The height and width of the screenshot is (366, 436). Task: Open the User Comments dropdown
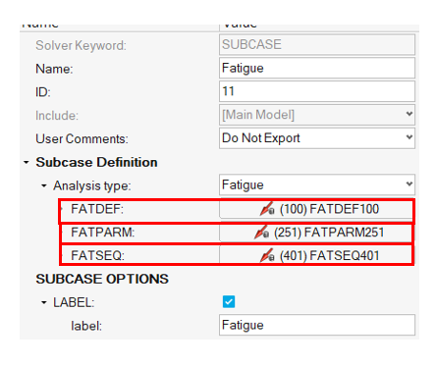pyautogui.click(x=317, y=138)
